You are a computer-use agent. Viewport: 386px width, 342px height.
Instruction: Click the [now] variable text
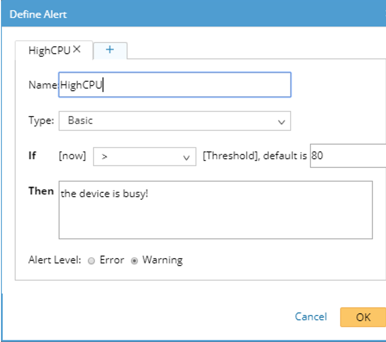72,156
